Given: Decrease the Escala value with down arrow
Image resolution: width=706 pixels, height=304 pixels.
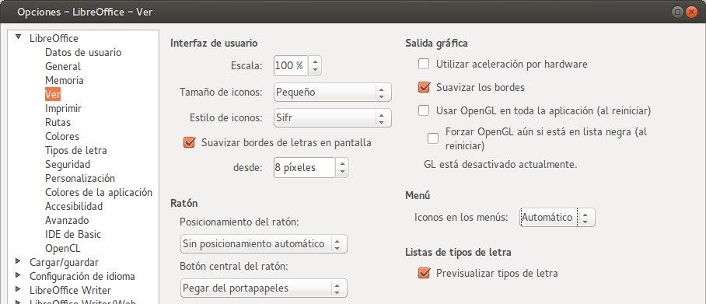Looking at the screenshot, I should tap(315, 71).
